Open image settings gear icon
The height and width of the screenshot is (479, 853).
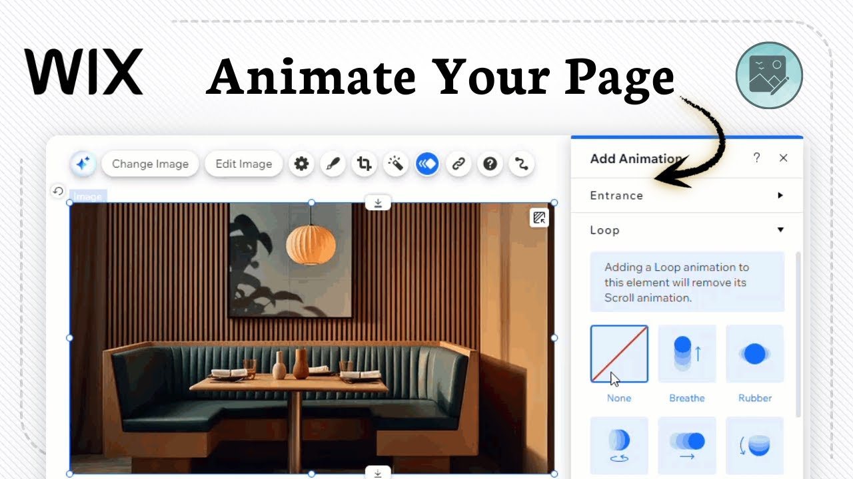tap(302, 164)
